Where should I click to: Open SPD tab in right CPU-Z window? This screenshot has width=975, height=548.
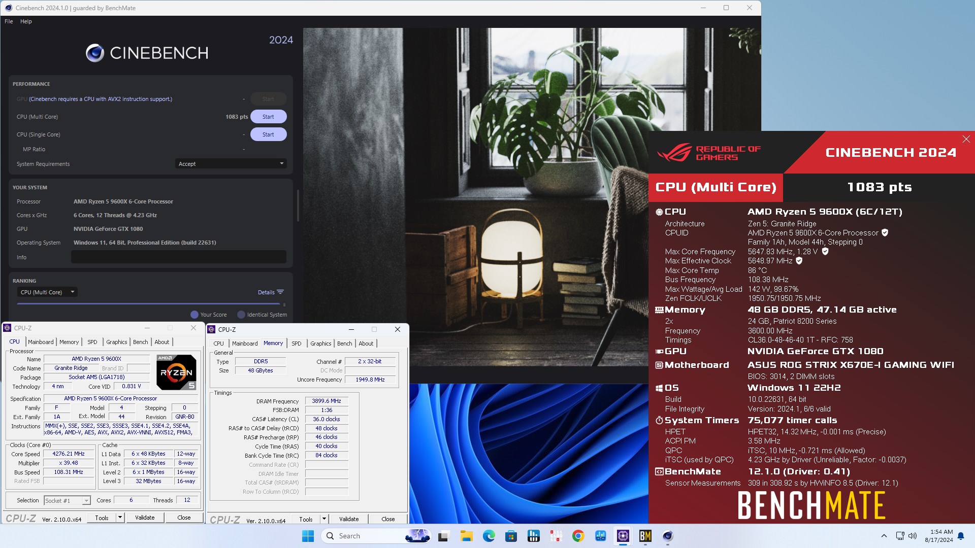[x=297, y=344]
